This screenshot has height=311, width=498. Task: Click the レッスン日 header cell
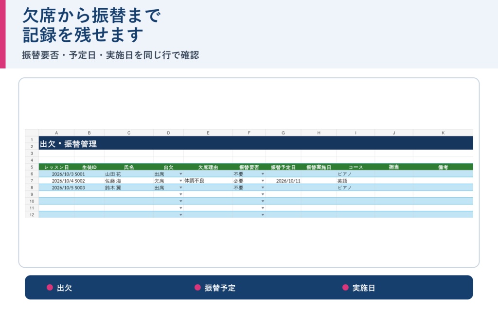(x=56, y=167)
